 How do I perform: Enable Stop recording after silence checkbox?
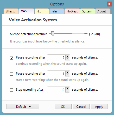coord(12,90)
